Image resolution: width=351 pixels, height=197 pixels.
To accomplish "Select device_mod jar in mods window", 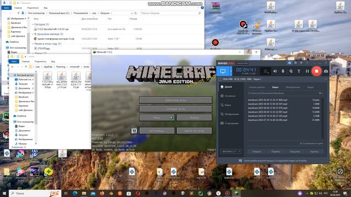I will coord(76,80).
